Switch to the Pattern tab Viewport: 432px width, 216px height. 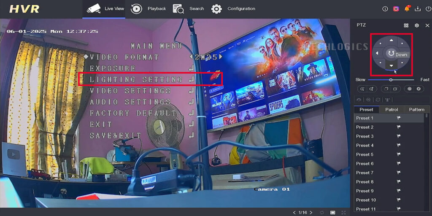(416, 110)
